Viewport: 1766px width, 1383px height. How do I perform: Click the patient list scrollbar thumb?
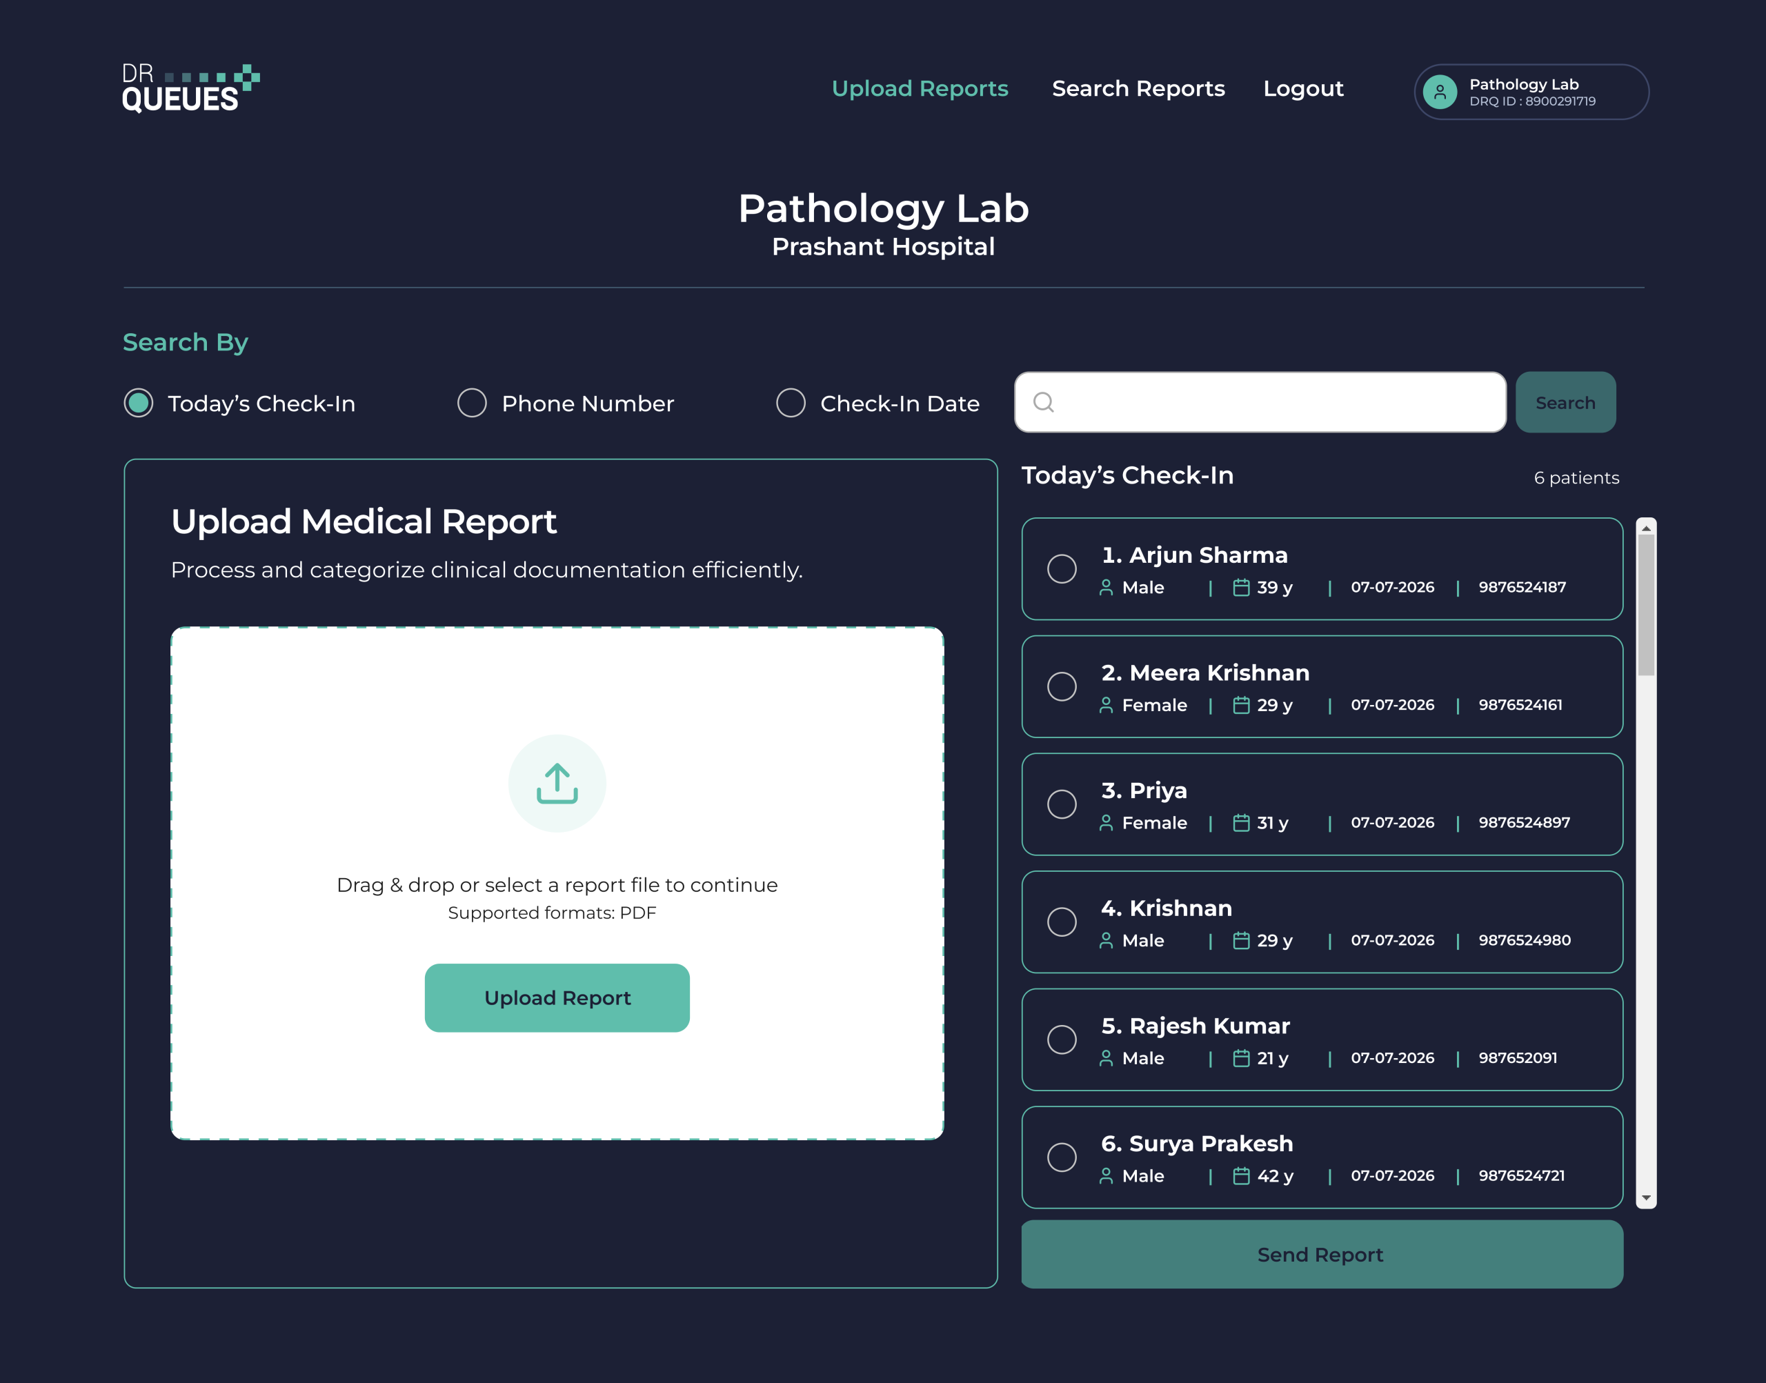coord(1646,604)
